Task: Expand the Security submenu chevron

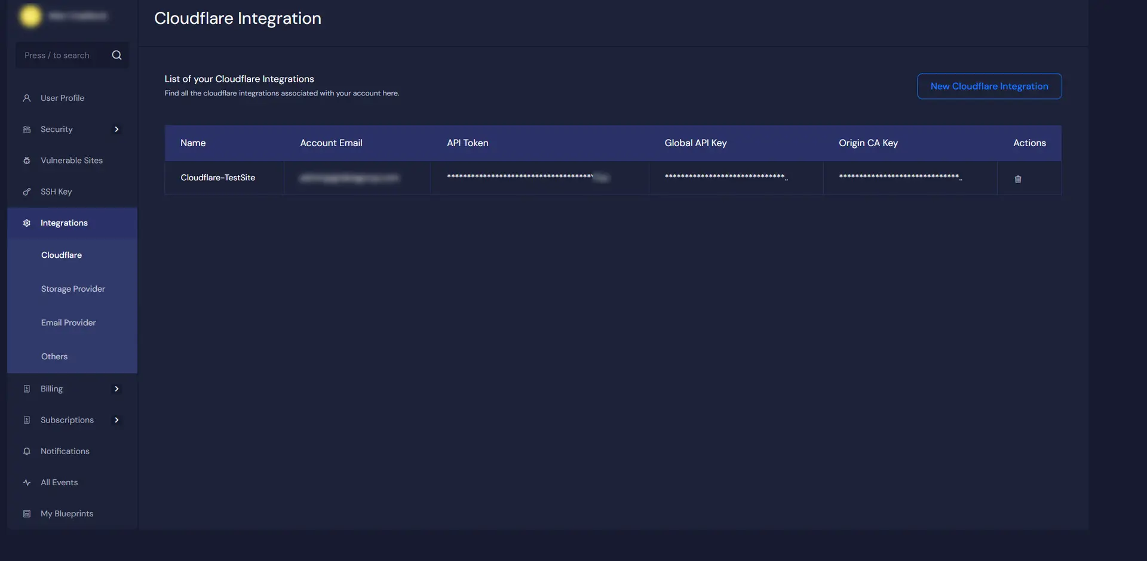Action: (116, 129)
